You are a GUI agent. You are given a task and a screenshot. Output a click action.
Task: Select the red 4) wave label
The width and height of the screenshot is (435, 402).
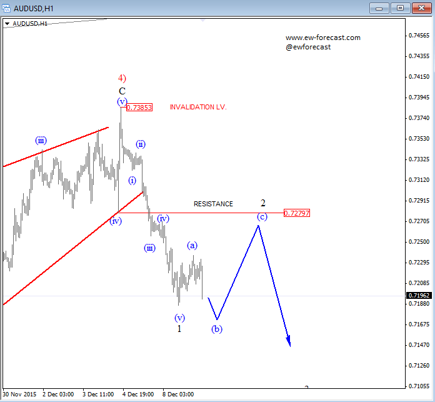122,78
